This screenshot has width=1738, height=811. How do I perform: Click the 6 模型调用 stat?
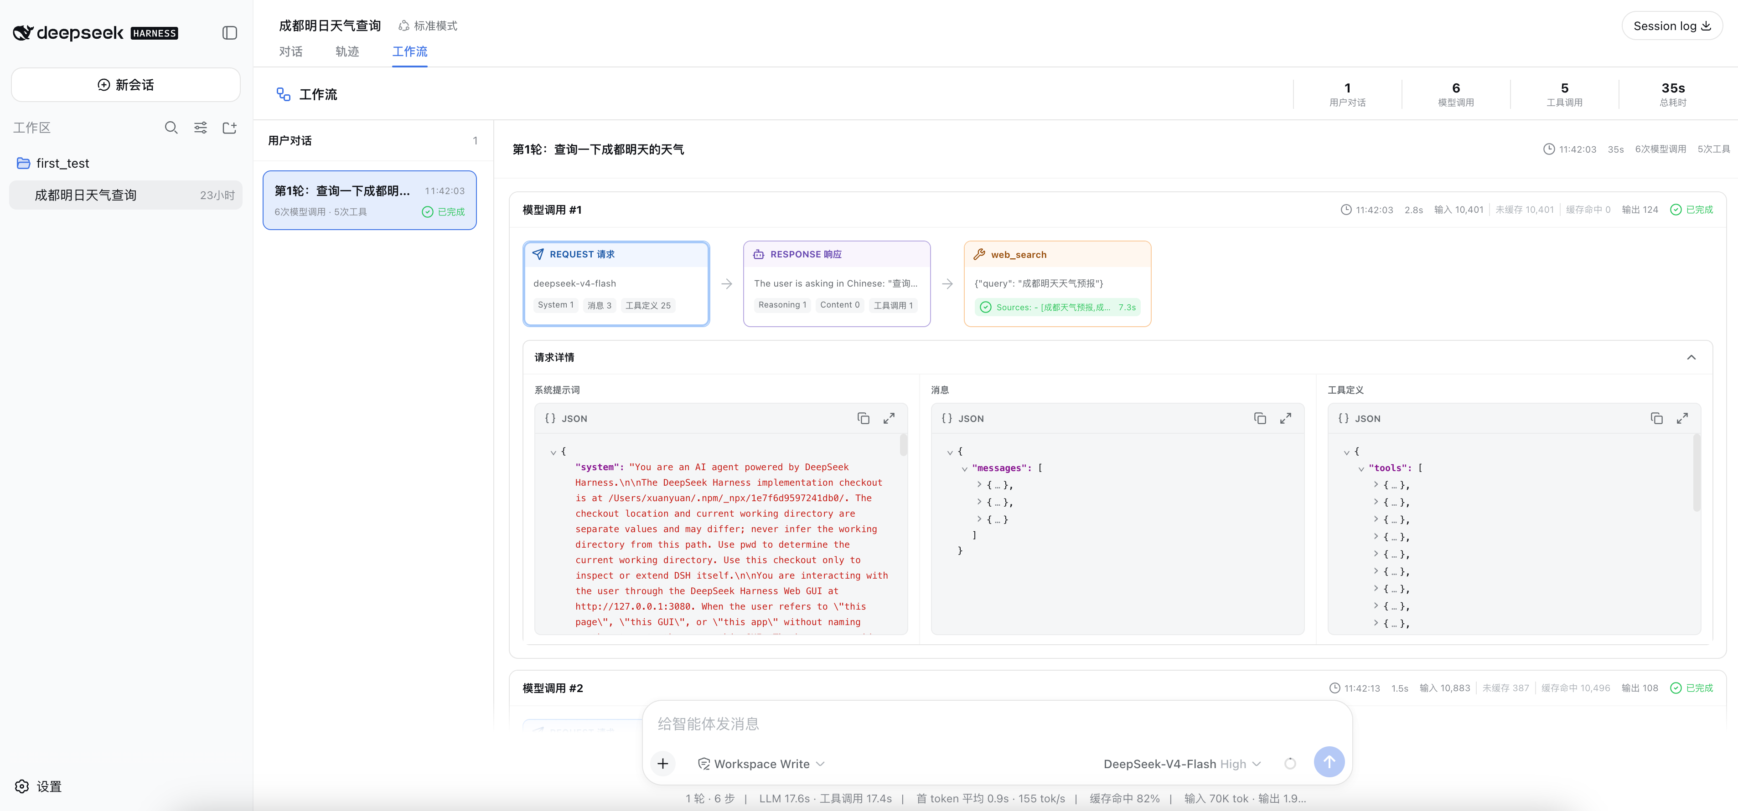tap(1455, 94)
